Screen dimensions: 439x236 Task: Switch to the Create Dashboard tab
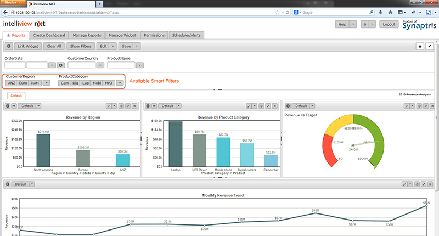[49, 35]
